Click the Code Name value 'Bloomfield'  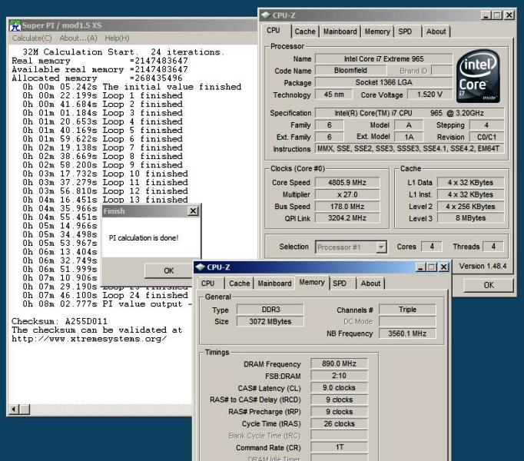(350, 71)
